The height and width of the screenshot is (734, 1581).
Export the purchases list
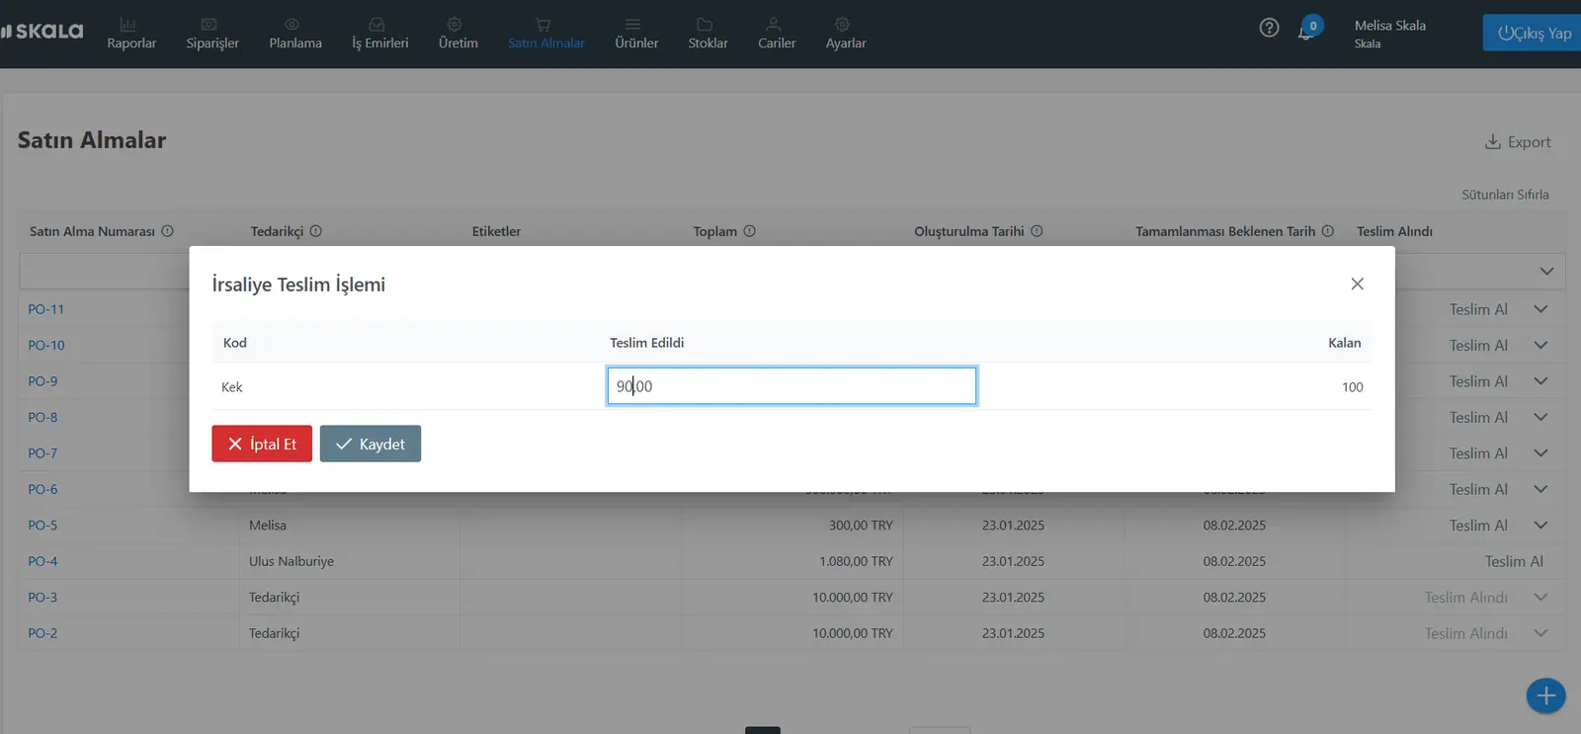click(1518, 142)
